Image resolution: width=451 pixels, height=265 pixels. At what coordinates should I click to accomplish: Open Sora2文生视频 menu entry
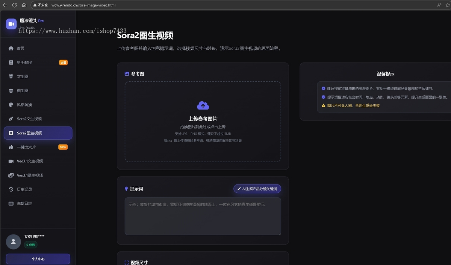(38, 119)
